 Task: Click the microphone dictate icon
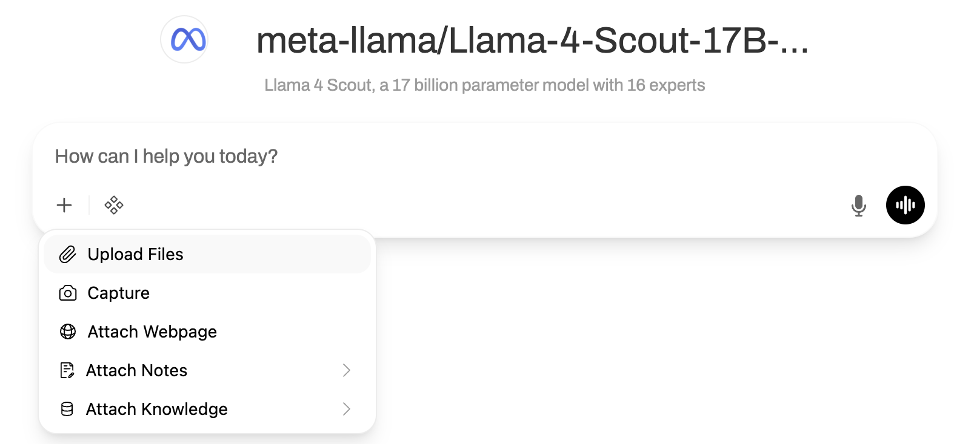pyautogui.click(x=858, y=206)
